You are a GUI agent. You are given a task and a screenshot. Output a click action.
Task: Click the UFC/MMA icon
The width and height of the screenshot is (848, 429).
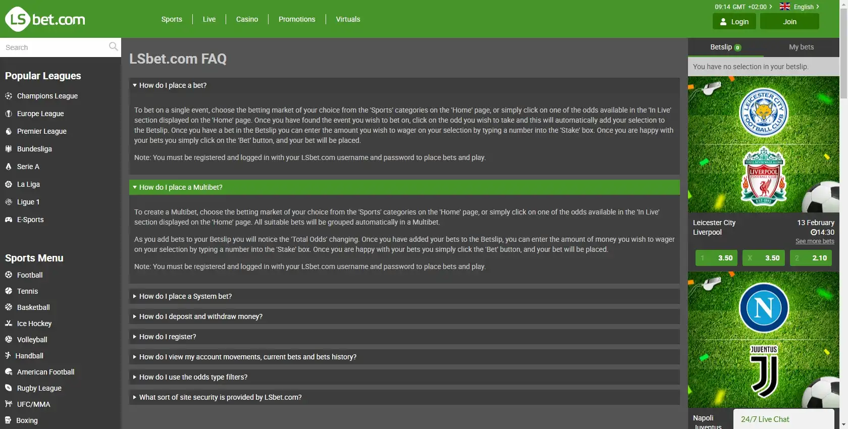(9, 404)
